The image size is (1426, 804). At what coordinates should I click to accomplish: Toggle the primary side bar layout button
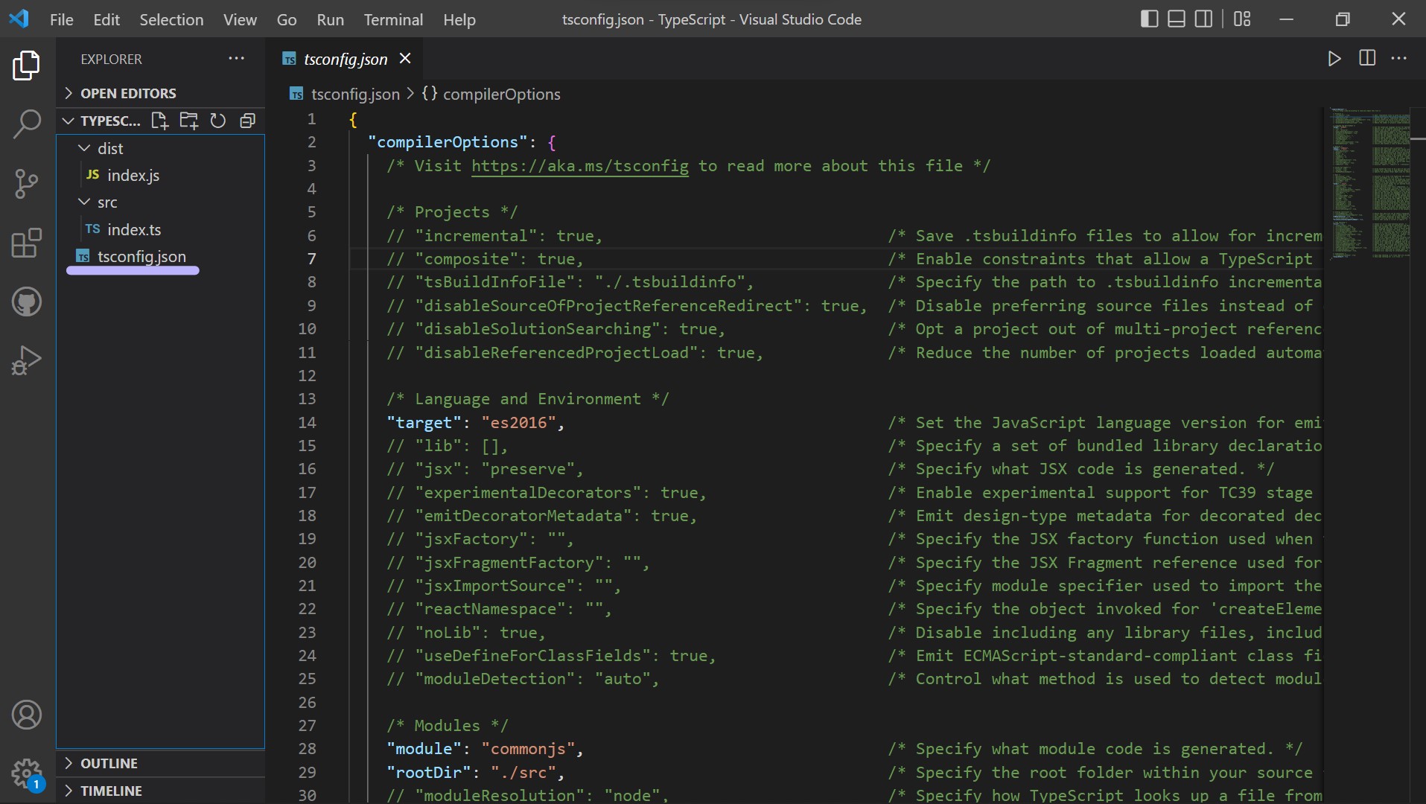(1149, 19)
